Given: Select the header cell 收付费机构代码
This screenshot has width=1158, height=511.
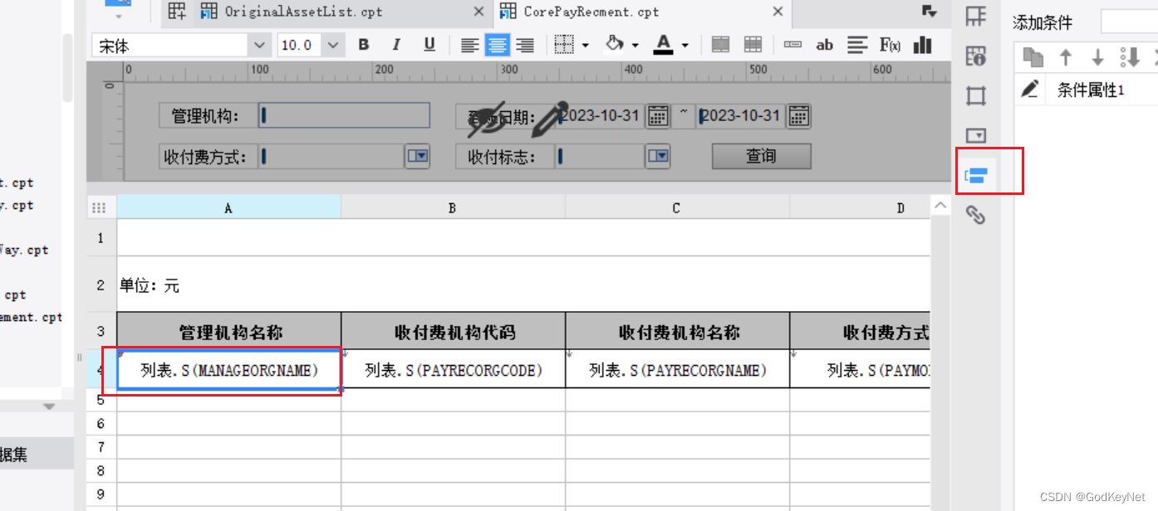Looking at the screenshot, I should coord(453,332).
